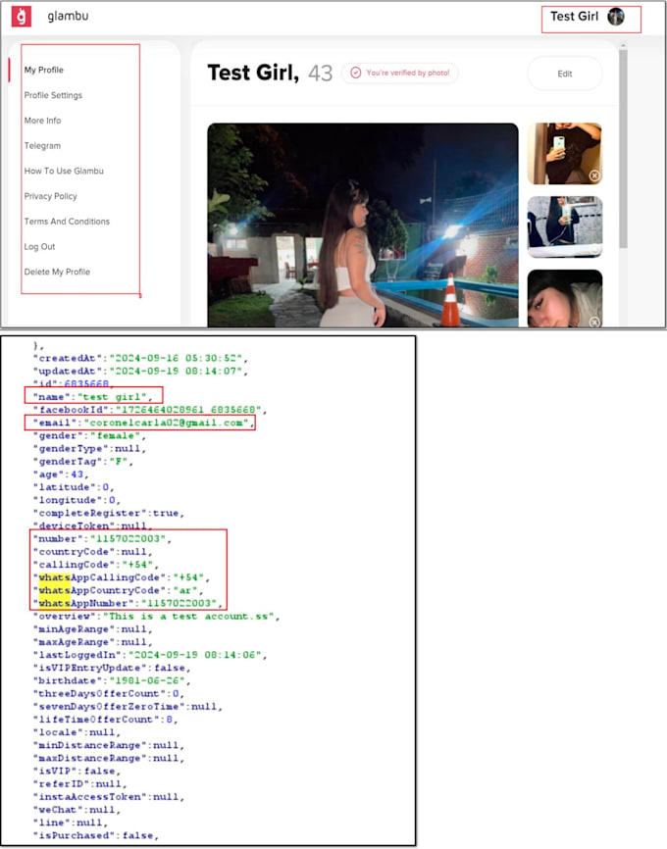View the Privacy Policy link

tap(50, 196)
